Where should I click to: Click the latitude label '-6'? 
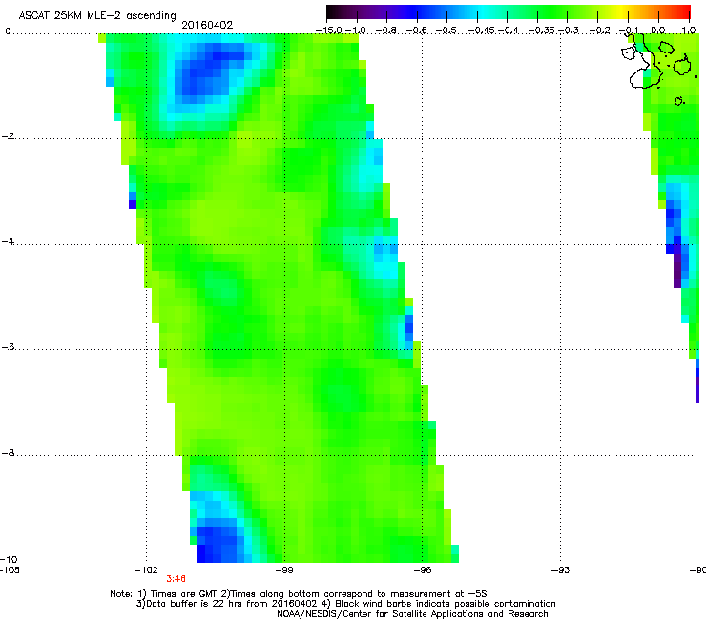[8, 346]
